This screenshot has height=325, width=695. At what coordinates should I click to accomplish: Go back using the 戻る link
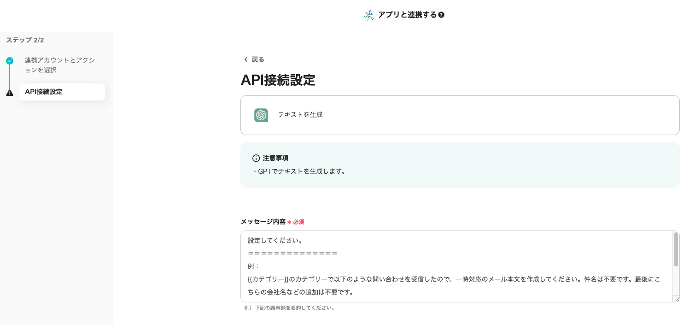tap(257, 59)
